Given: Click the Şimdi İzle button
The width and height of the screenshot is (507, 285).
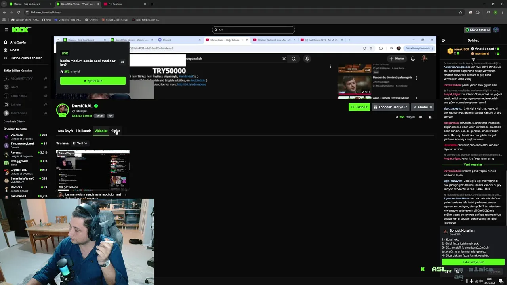Looking at the screenshot, I should click(93, 81).
